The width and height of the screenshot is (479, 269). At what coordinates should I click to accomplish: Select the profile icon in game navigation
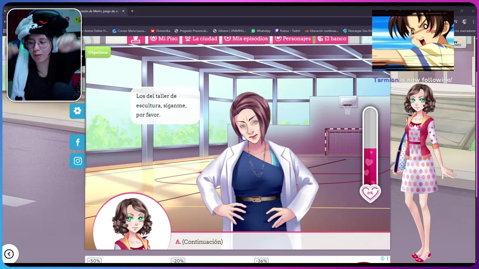pyautogui.click(x=136, y=40)
